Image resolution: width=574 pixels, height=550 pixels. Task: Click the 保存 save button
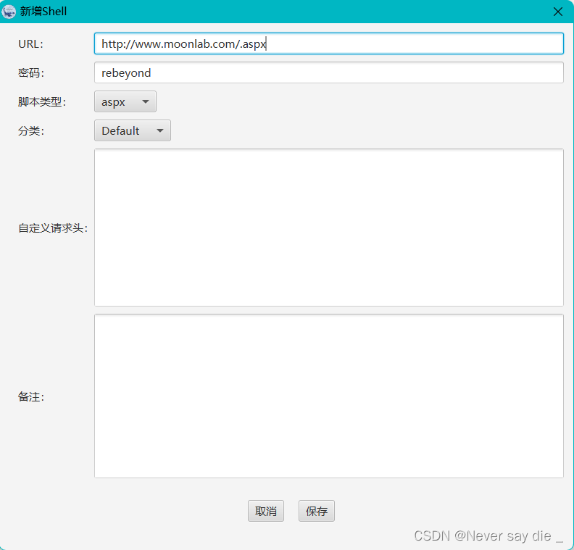point(316,511)
